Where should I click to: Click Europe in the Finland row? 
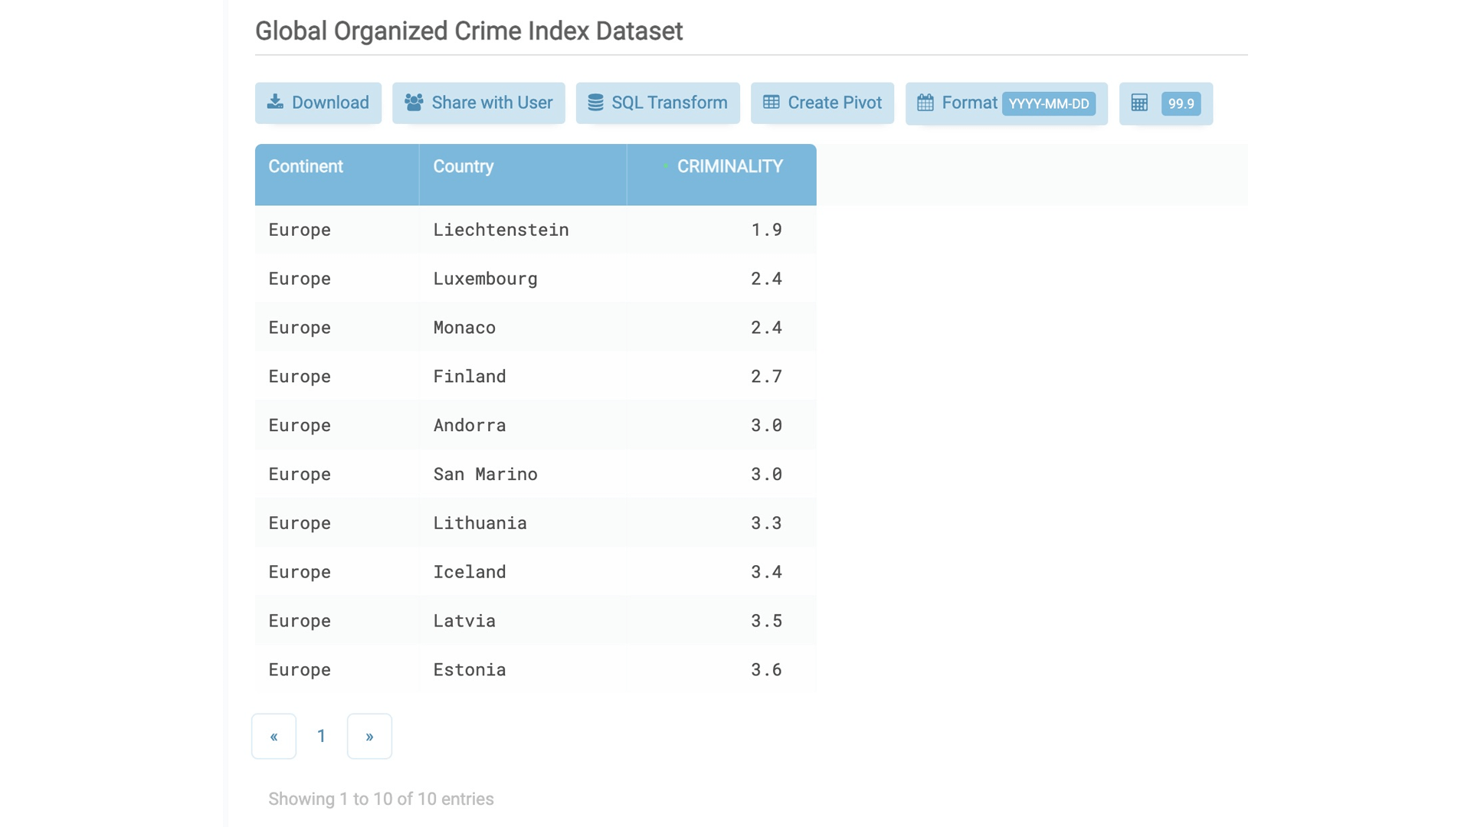point(300,377)
